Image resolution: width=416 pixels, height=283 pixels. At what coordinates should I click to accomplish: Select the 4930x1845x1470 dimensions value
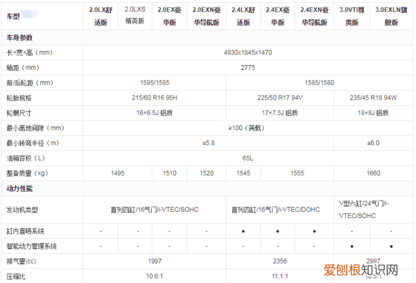coord(248,53)
